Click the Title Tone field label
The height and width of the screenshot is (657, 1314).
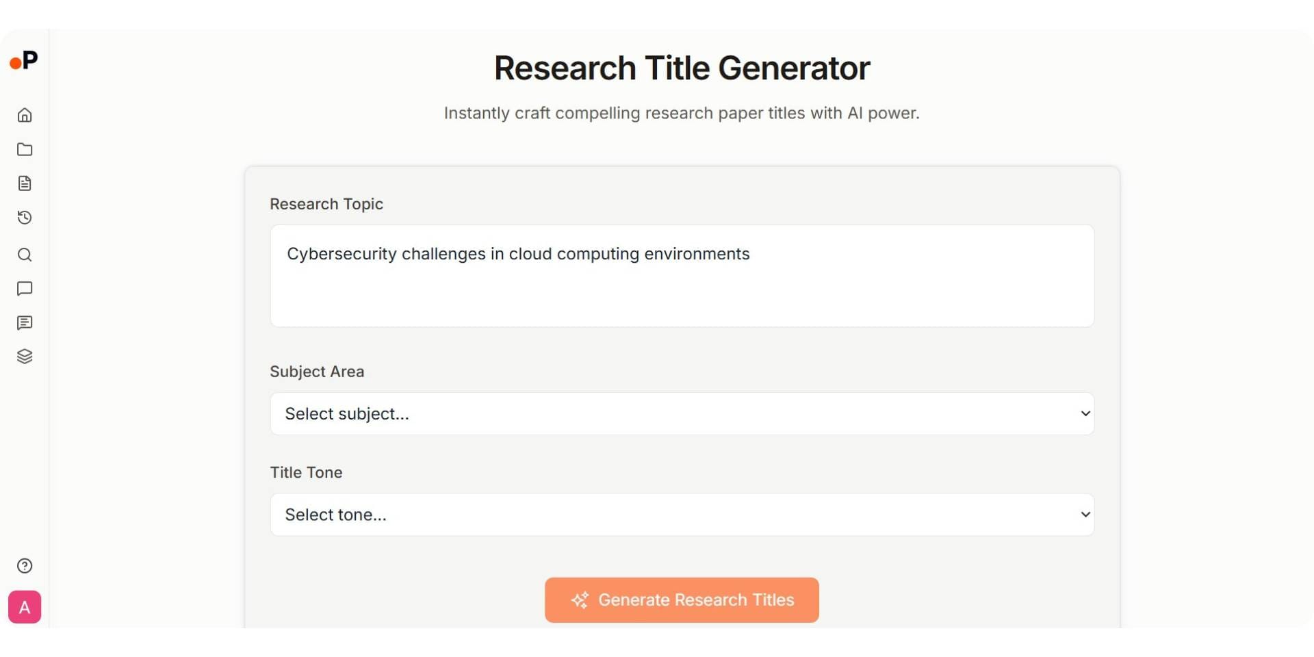[x=306, y=472]
